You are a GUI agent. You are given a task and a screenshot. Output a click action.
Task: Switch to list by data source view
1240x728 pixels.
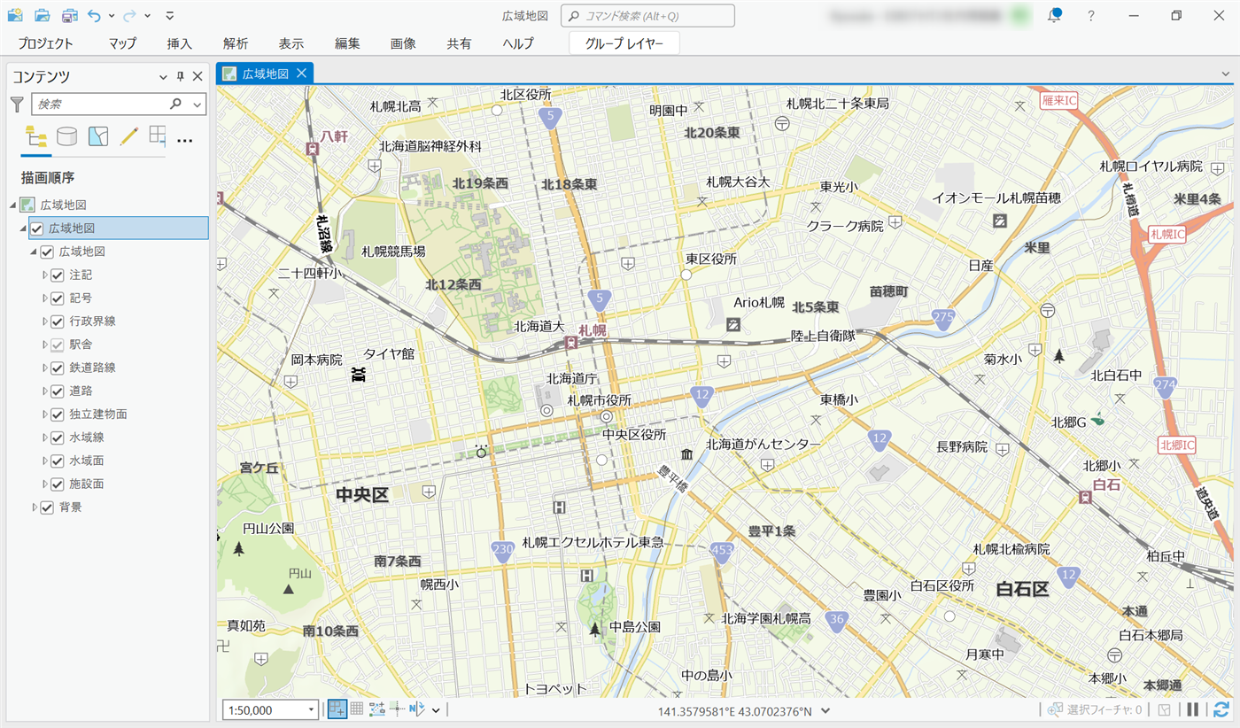[x=66, y=136]
